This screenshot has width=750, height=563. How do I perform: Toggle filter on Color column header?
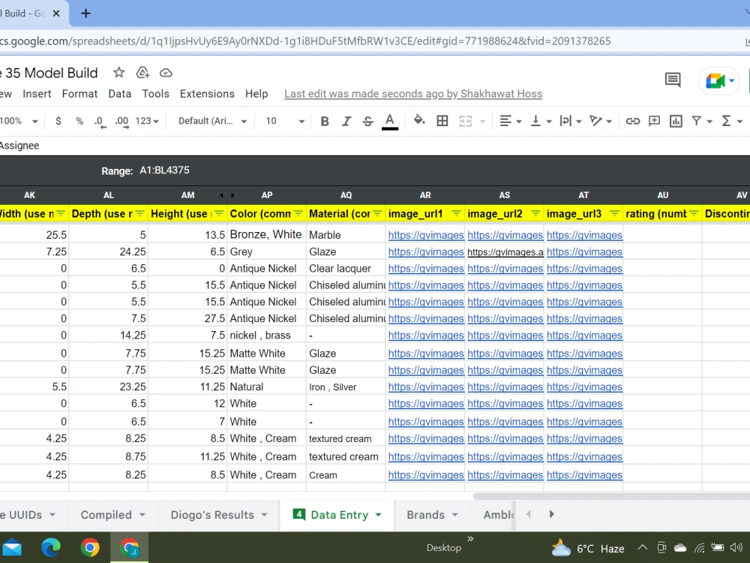tap(298, 213)
